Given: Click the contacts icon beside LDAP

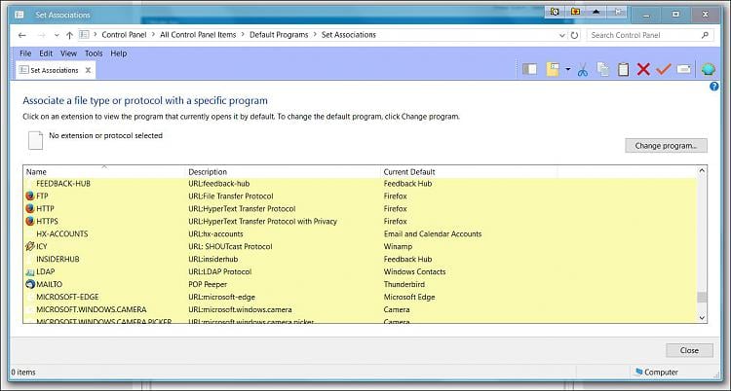Looking at the screenshot, I should (30, 271).
